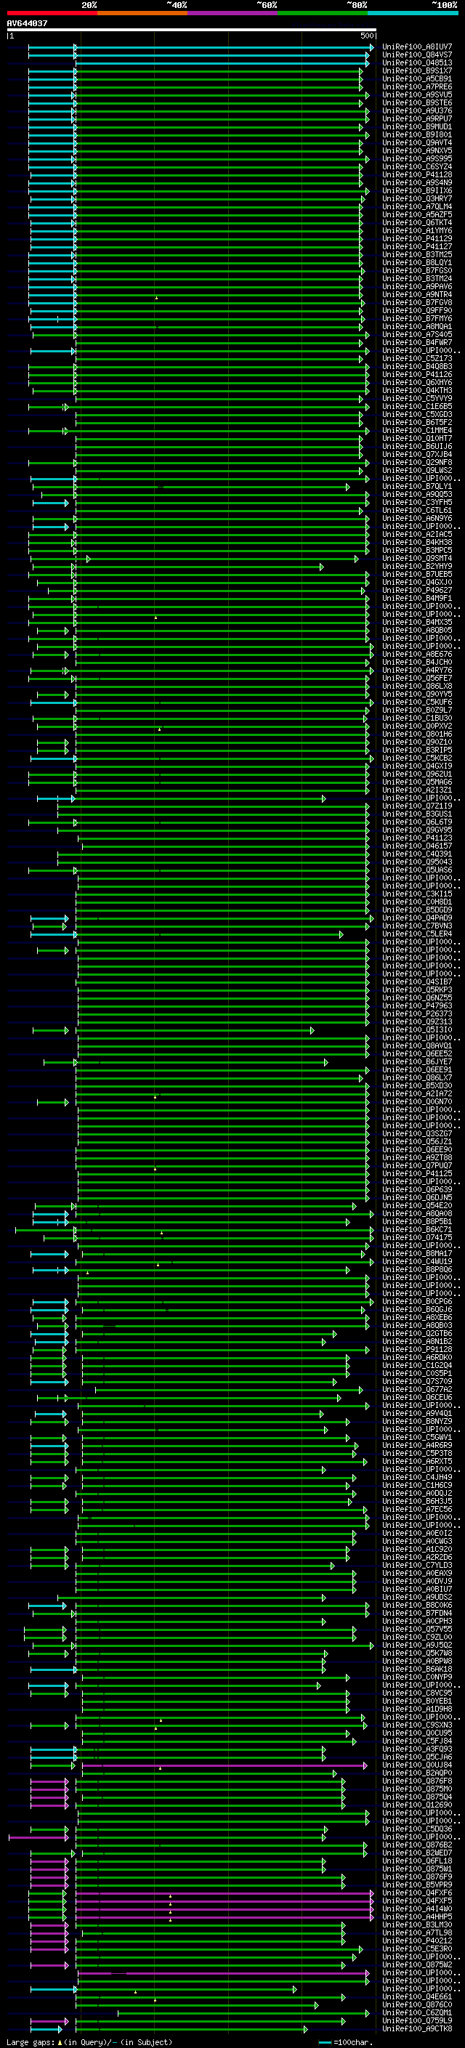Select label UniRef100_C7YLD3
The width and height of the screenshot is (465, 2048).
(x=417, y=1566)
